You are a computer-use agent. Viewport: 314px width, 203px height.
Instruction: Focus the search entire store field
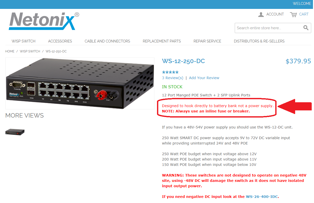pos(268,28)
